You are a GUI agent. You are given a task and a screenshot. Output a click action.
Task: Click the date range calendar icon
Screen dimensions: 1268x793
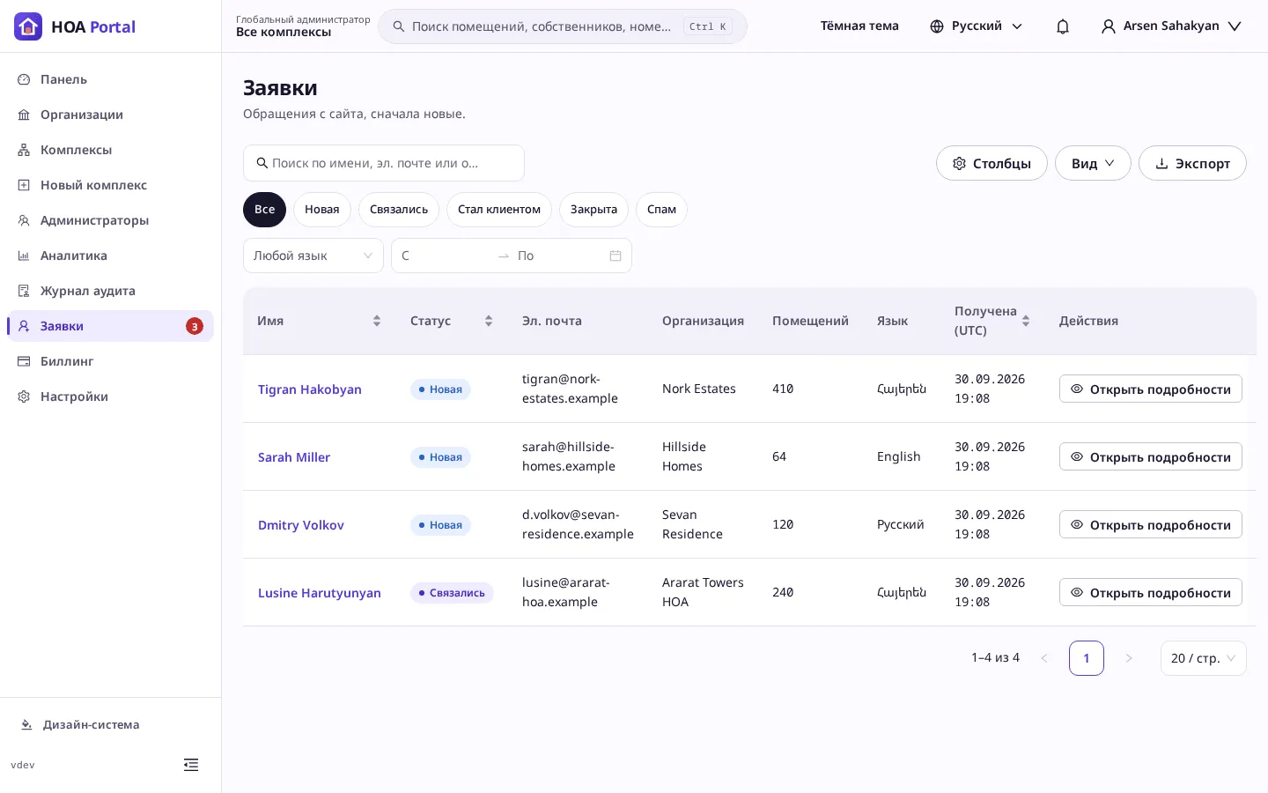(x=616, y=256)
